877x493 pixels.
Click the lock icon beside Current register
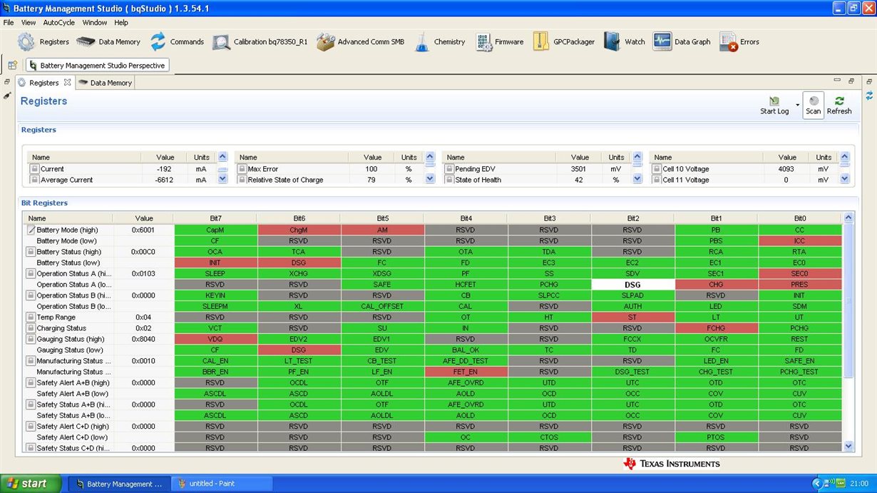click(x=34, y=169)
